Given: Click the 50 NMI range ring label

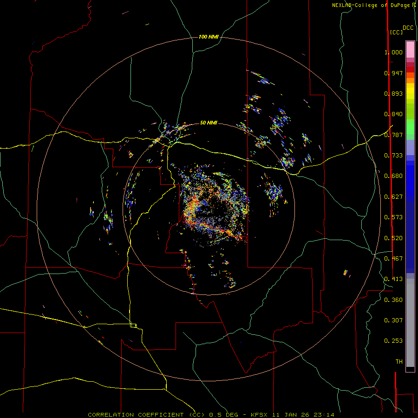Looking at the screenshot, I should click(x=209, y=123).
